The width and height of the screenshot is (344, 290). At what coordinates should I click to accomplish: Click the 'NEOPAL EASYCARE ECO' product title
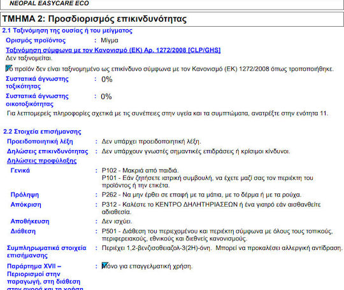[49, 3]
